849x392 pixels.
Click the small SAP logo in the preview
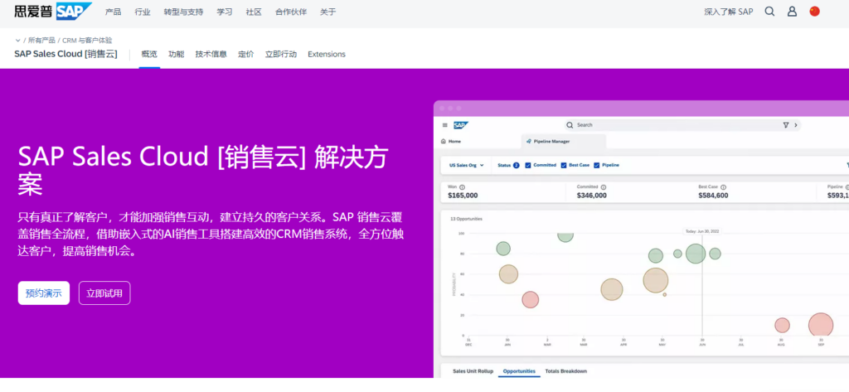(x=461, y=125)
